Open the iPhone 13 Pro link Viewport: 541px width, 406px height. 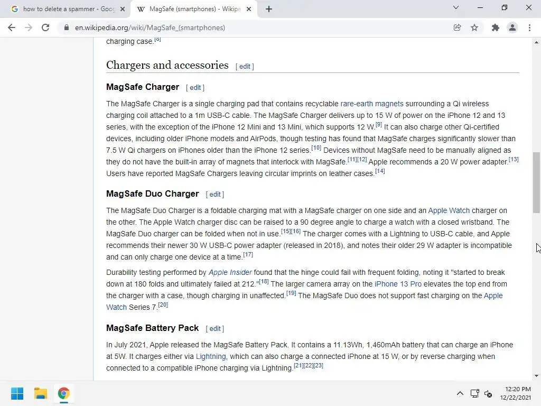coord(398,284)
